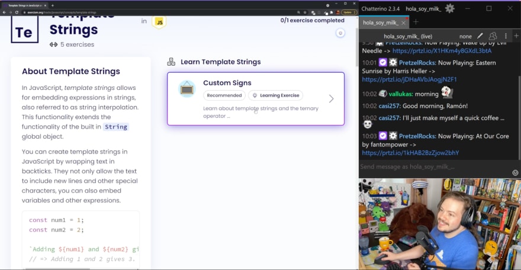Click the Custom Signs frame icon
This screenshot has width=521, height=270.
[x=186, y=89]
